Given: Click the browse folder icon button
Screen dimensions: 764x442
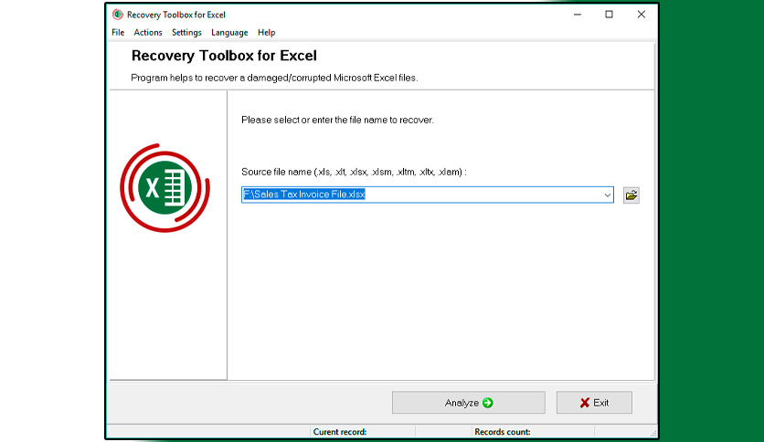Looking at the screenshot, I should pos(631,195).
